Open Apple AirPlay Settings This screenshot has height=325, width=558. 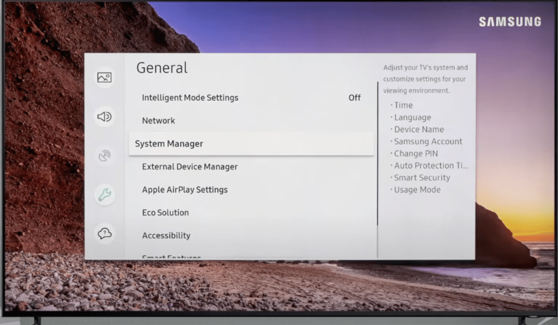point(185,189)
